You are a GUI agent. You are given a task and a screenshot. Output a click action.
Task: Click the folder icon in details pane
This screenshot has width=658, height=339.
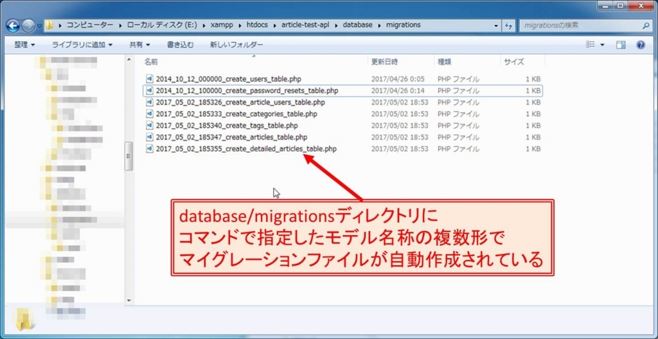[25, 320]
